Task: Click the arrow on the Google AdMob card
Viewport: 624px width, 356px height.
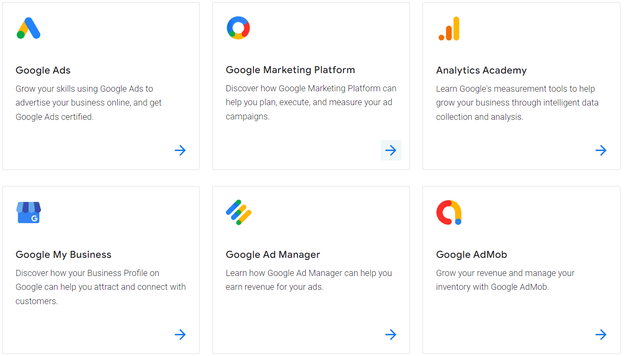Action: pos(601,334)
